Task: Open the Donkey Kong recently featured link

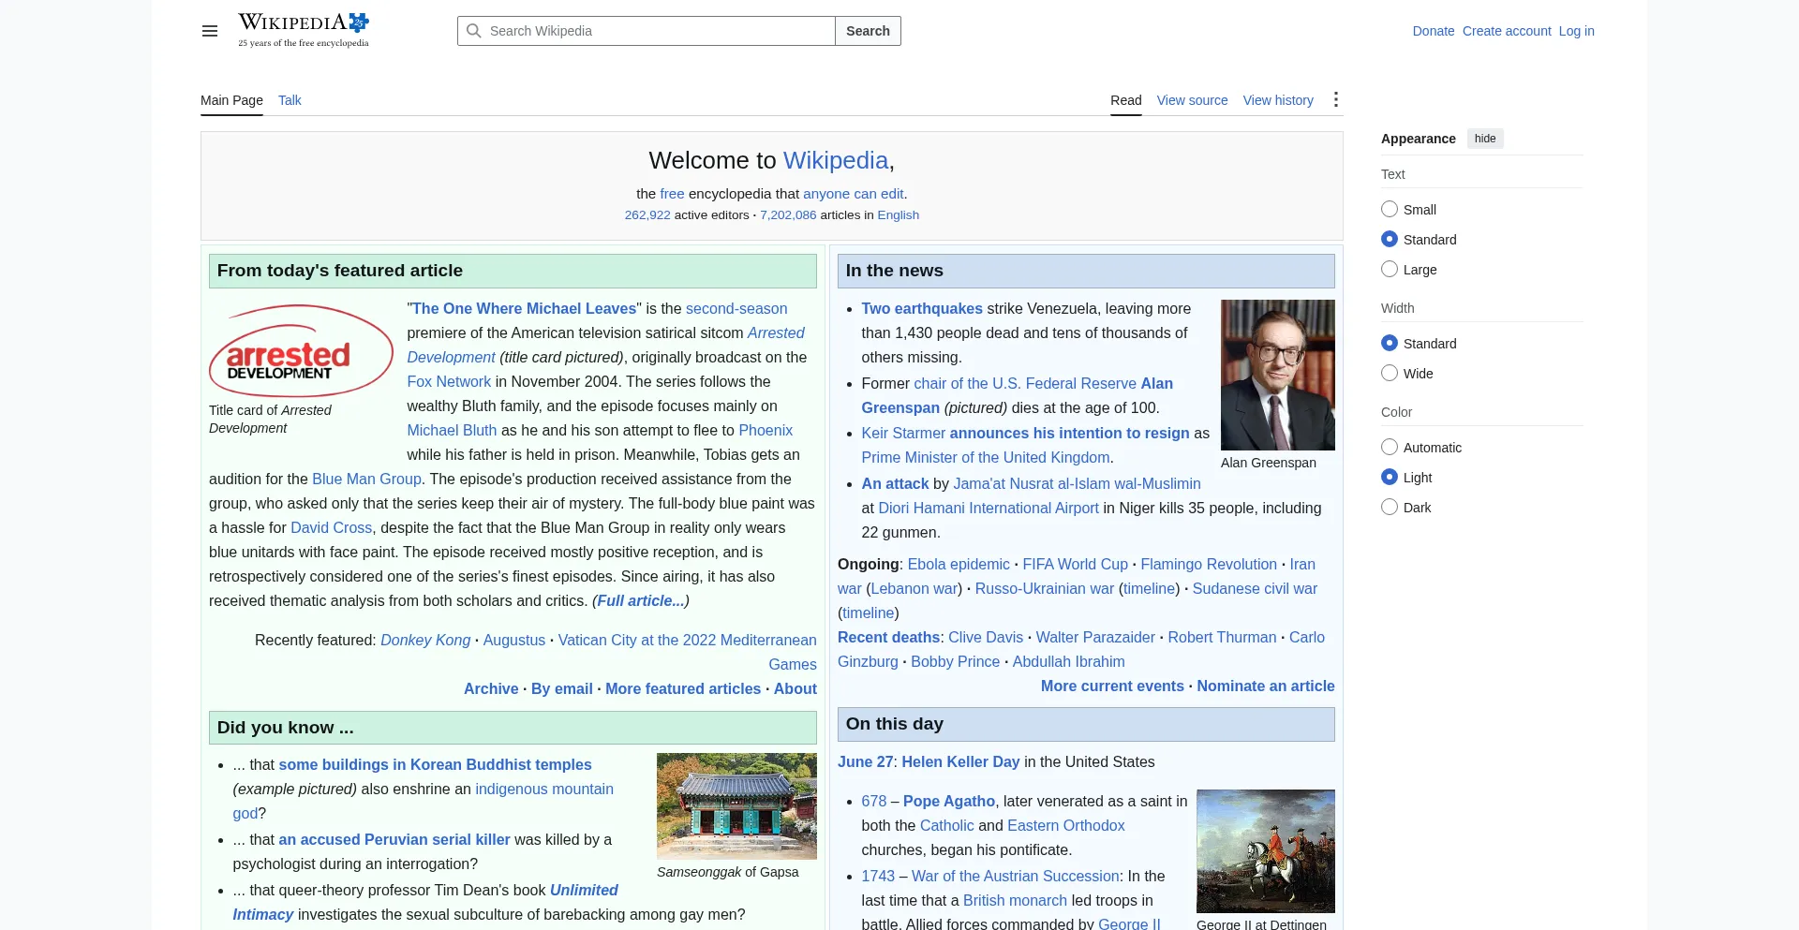Action: [x=425, y=640]
